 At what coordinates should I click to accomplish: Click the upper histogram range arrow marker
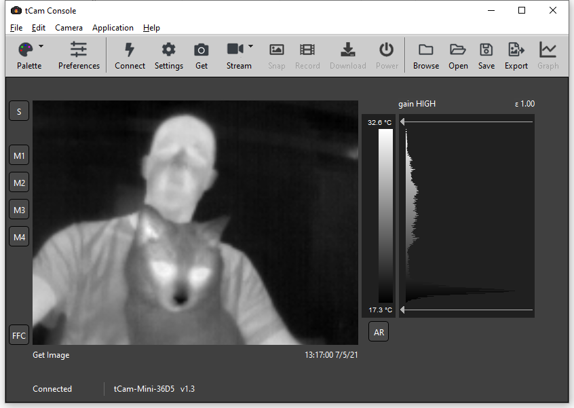tap(403, 122)
